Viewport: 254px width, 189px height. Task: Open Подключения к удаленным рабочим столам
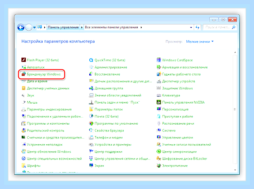55,116
